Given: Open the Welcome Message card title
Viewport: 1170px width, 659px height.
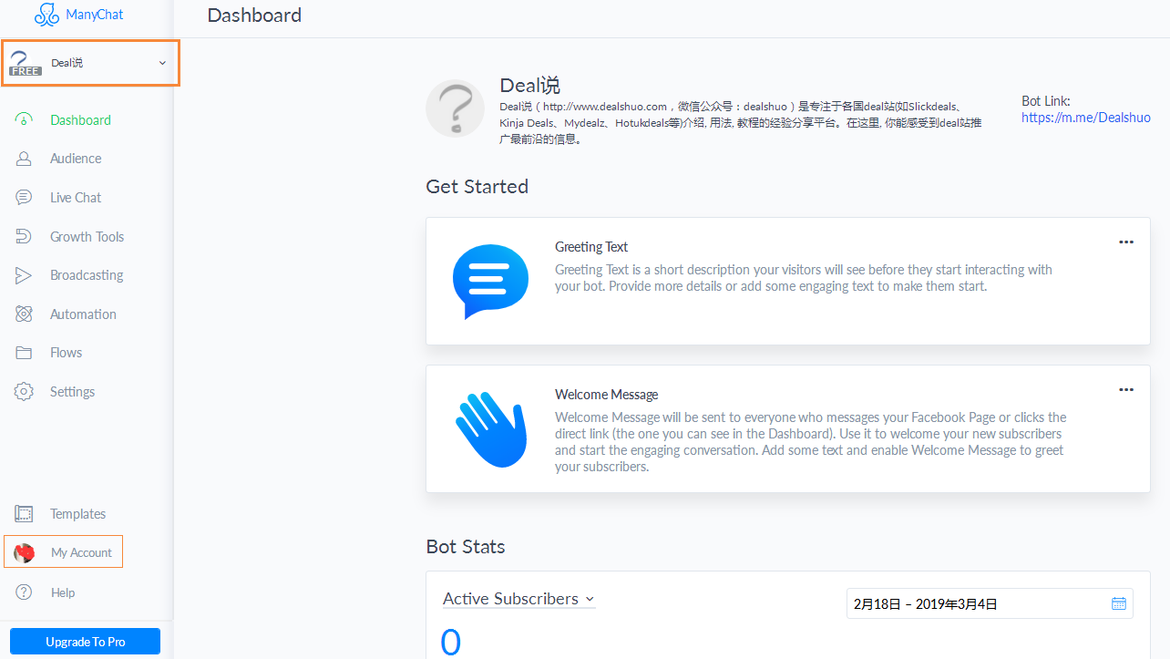Looking at the screenshot, I should [607, 395].
